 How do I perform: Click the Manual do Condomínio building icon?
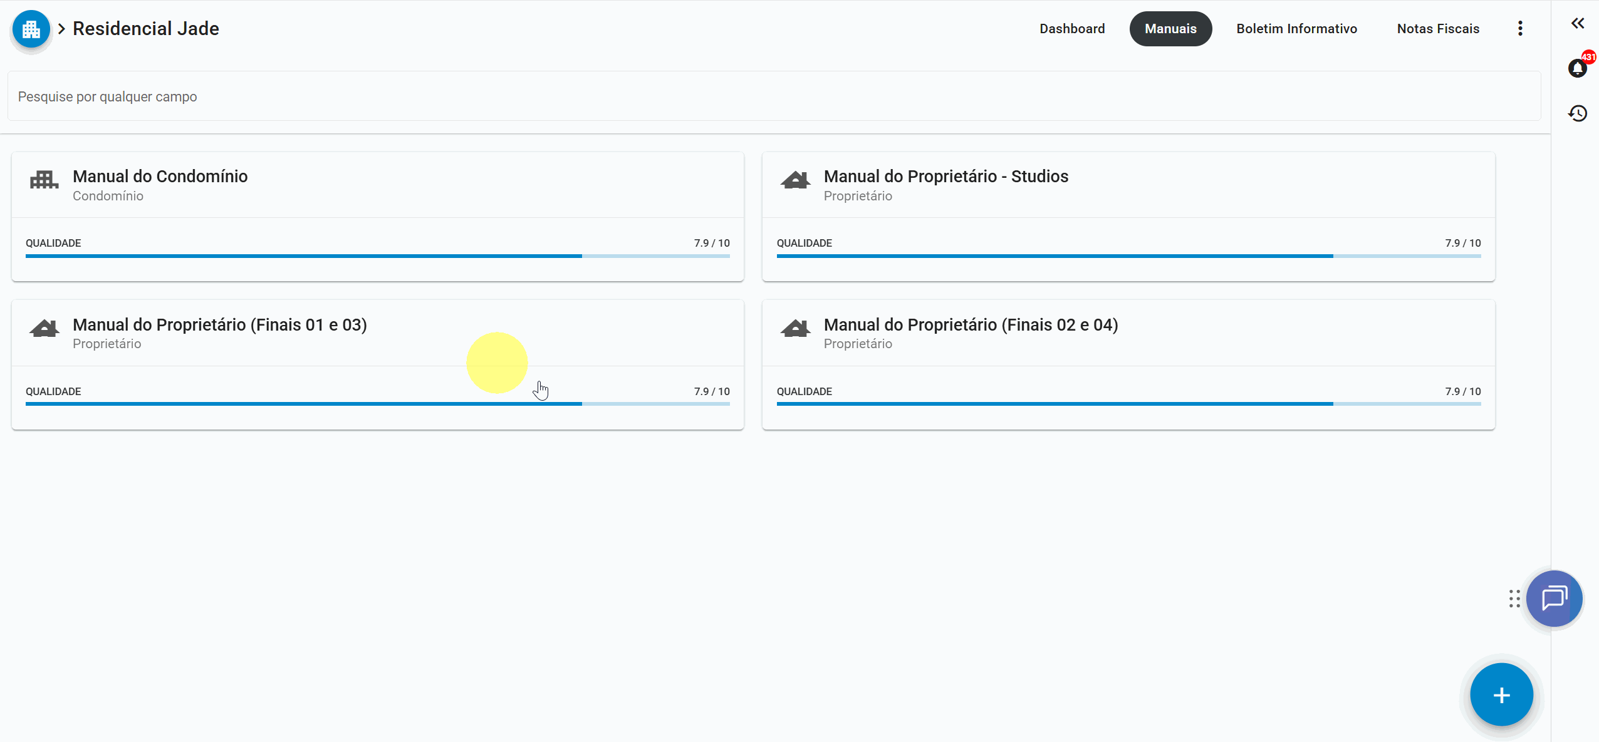44,181
